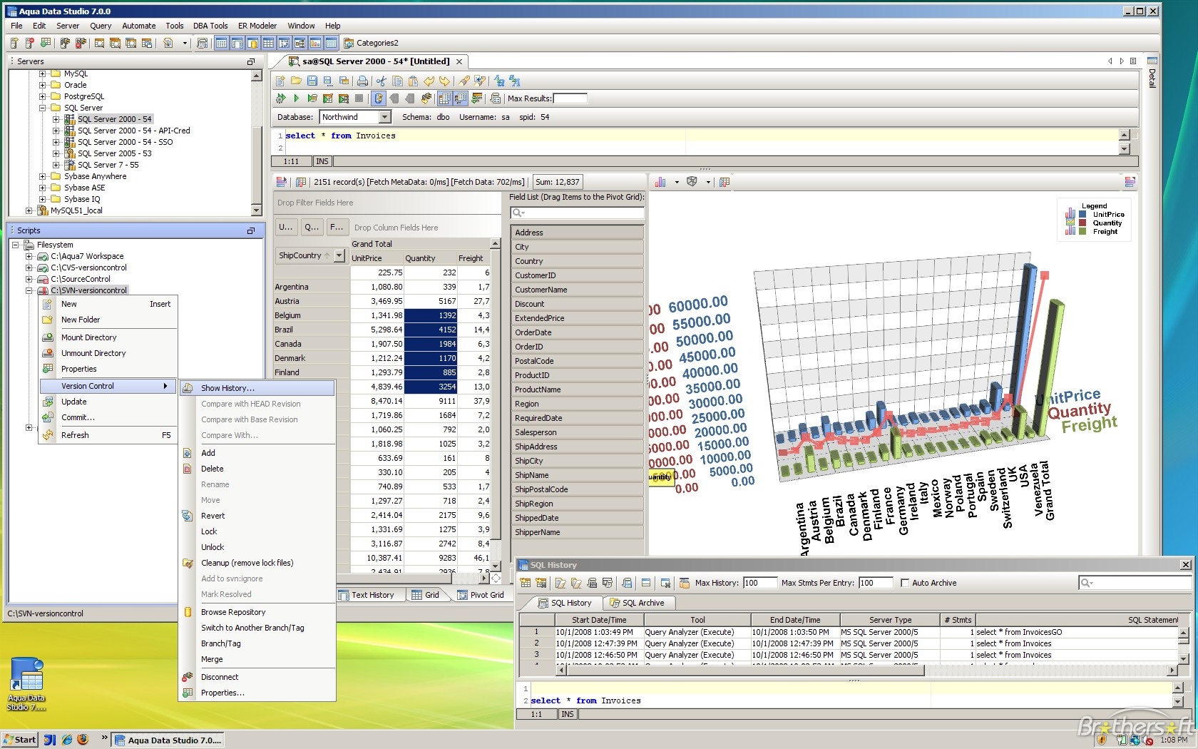
Task: Click the Cut scissors icon
Action: [x=382, y=81]
